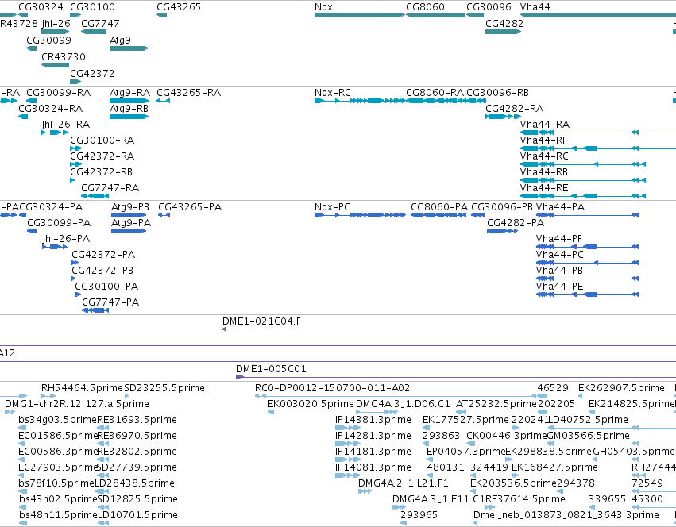This screenshot has height=527, width=676.
Task: Select the CG7747 gene
Action: [x=94, y=32]
